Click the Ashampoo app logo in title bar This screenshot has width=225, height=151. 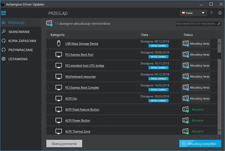click(3, 4)
